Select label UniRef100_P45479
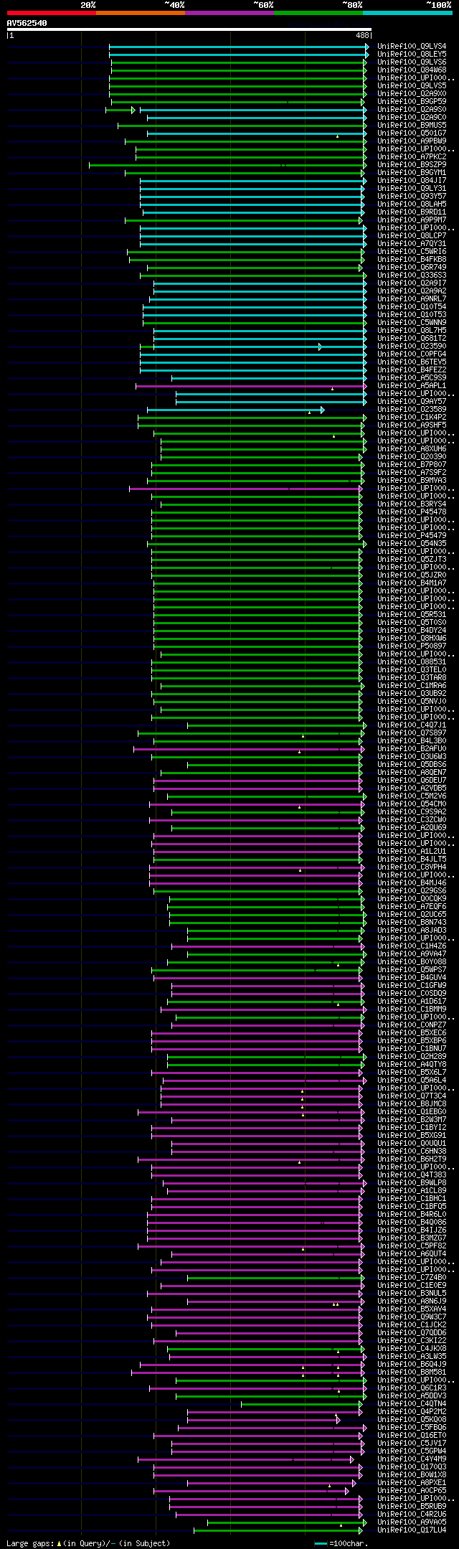This screenshot has height=1549, width=459. (412, 536)
